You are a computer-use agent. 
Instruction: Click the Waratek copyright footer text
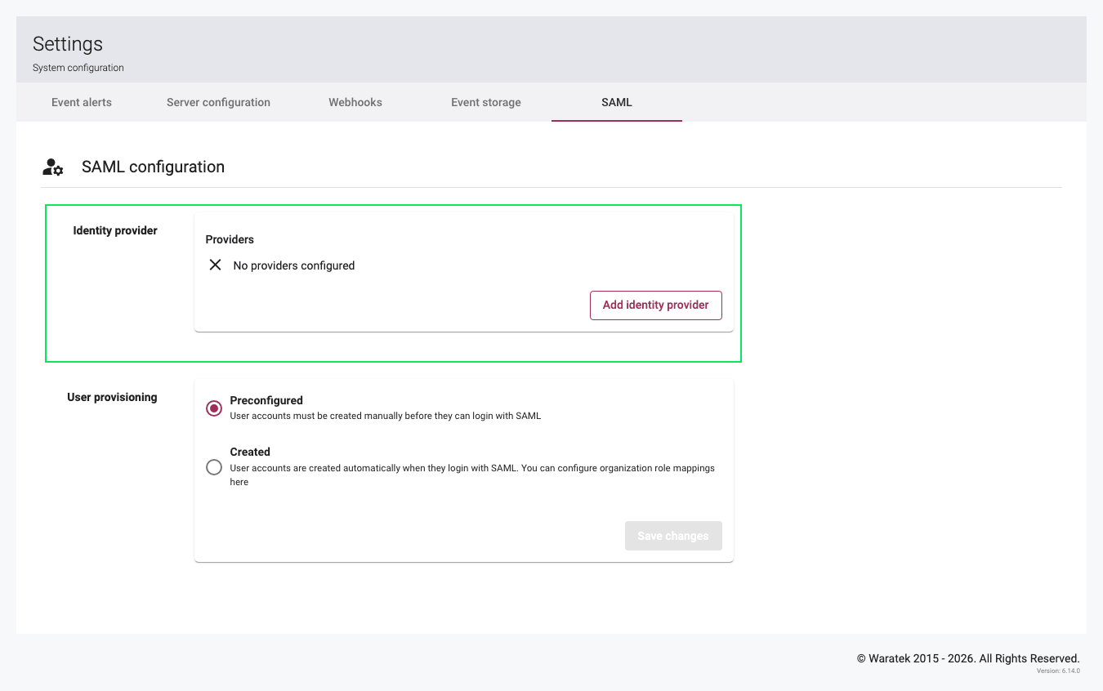[968, 658]
